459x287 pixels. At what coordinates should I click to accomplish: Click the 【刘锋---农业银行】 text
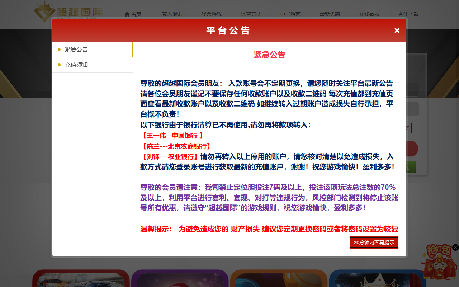click(169, 157)
